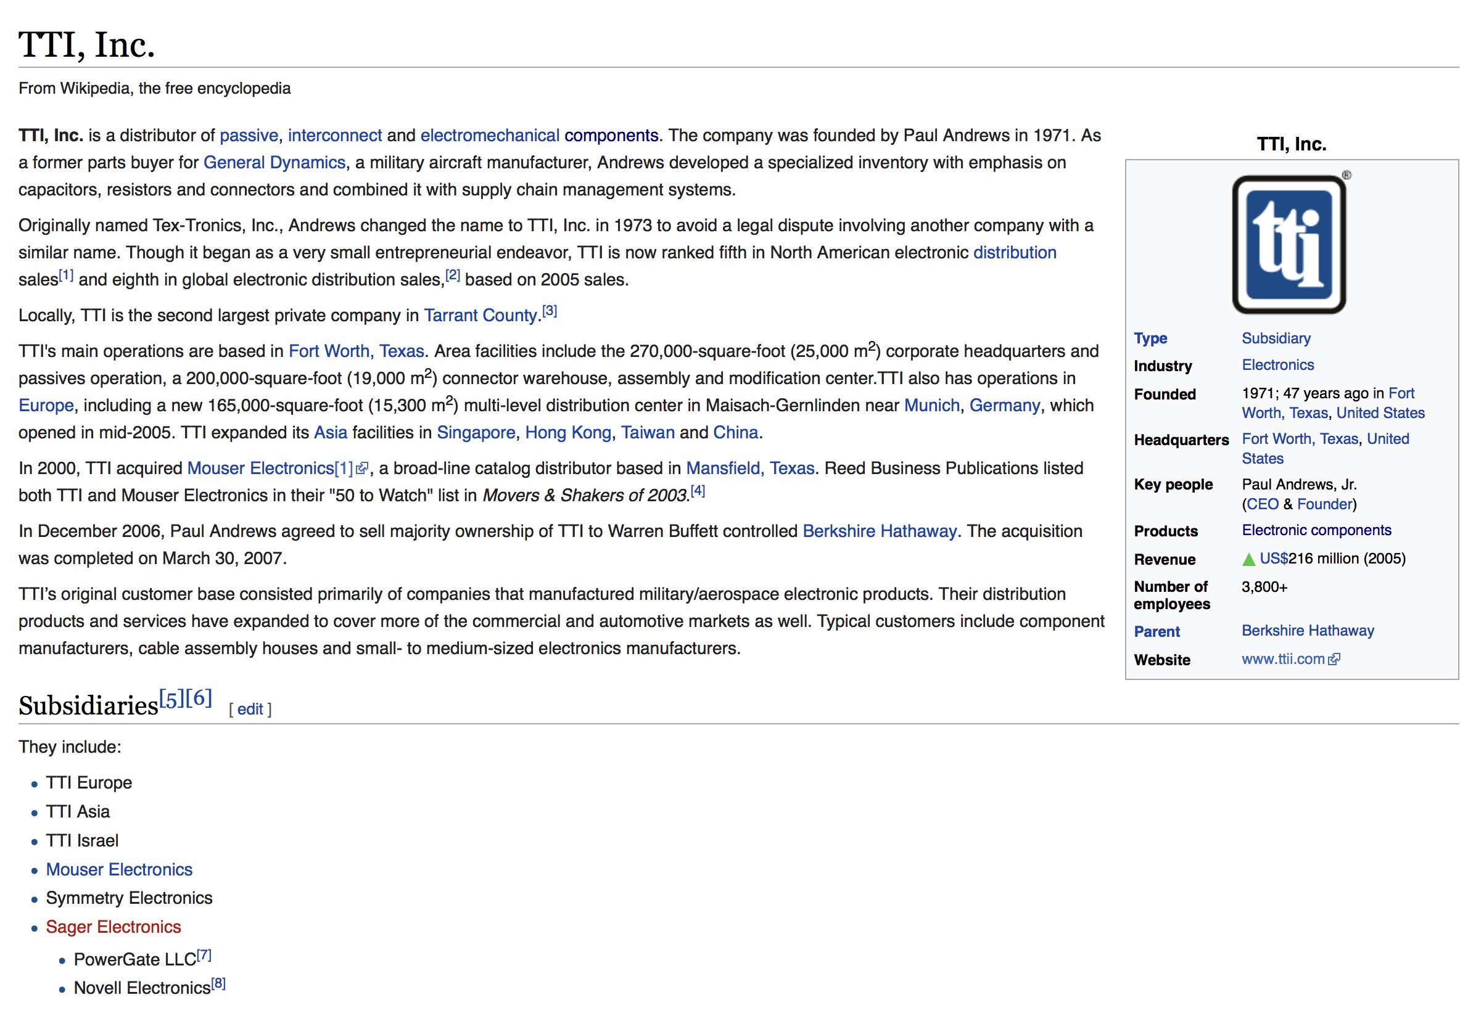The width and height of the screenshot is (1468, 1016).
Task: Follow the Europe link
Action: click(x=46, y=406)
